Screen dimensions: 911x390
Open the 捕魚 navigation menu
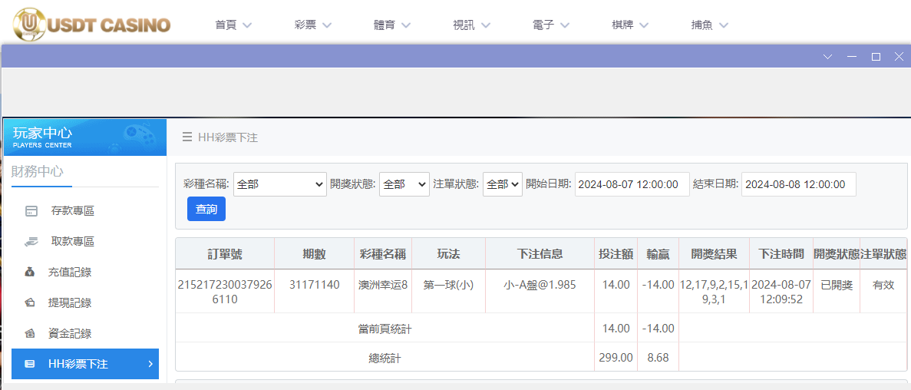coord(709,25)
